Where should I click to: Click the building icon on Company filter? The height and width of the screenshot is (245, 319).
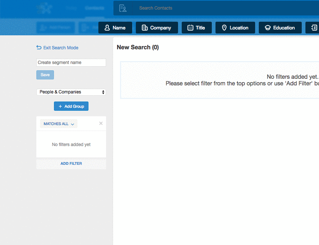145,28
